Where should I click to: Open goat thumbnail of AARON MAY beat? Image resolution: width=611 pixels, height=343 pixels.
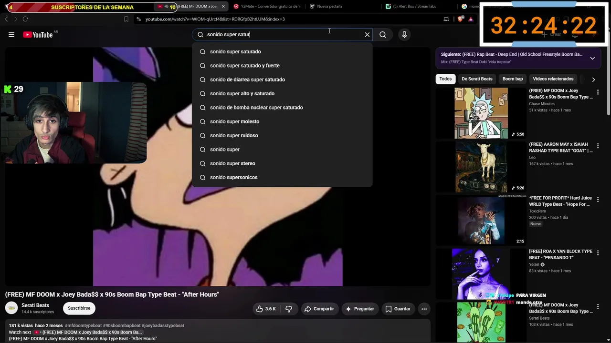click(x=481, y=167)
